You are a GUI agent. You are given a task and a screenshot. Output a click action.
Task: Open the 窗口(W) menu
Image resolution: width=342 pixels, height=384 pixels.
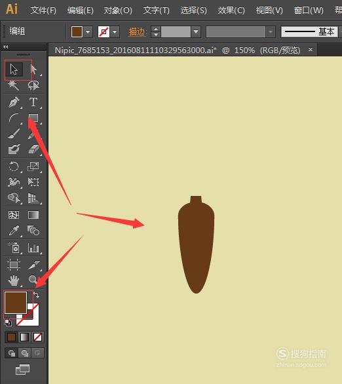click(x=309, y=10)
